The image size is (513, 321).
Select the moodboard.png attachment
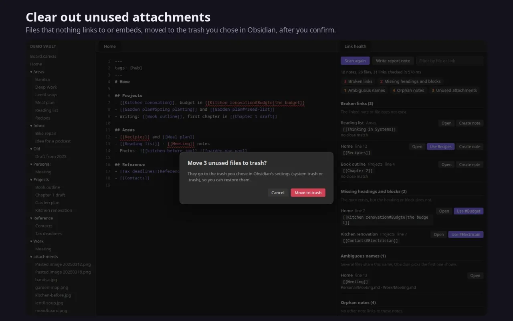coord(51,311)
